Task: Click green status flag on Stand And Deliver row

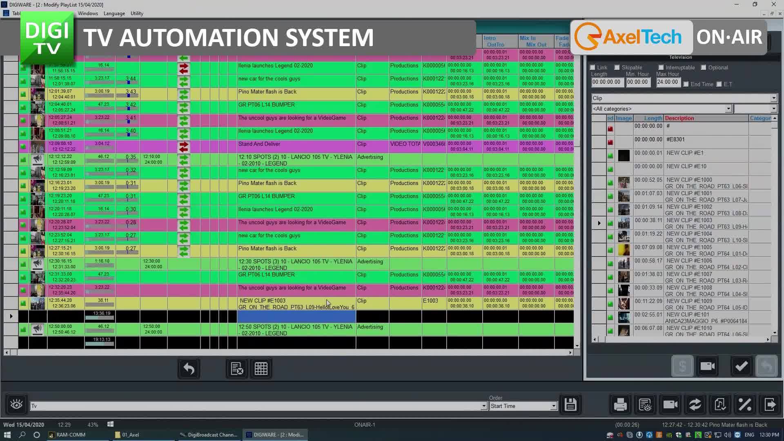Action: pos(23,147)
